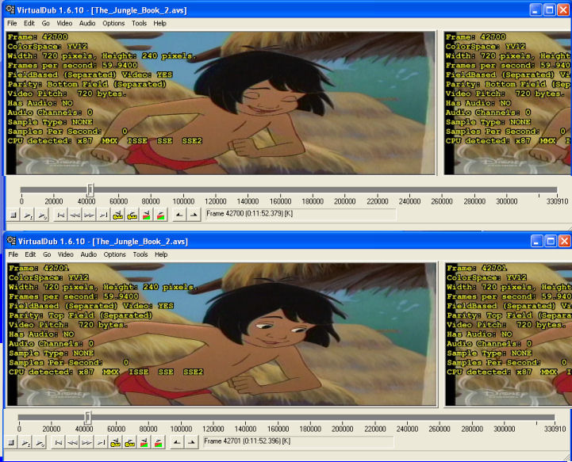The width and height of the screenshot is (572, 462).
Task: Open Help menu in bottom window
Action: tap(161, 254)
